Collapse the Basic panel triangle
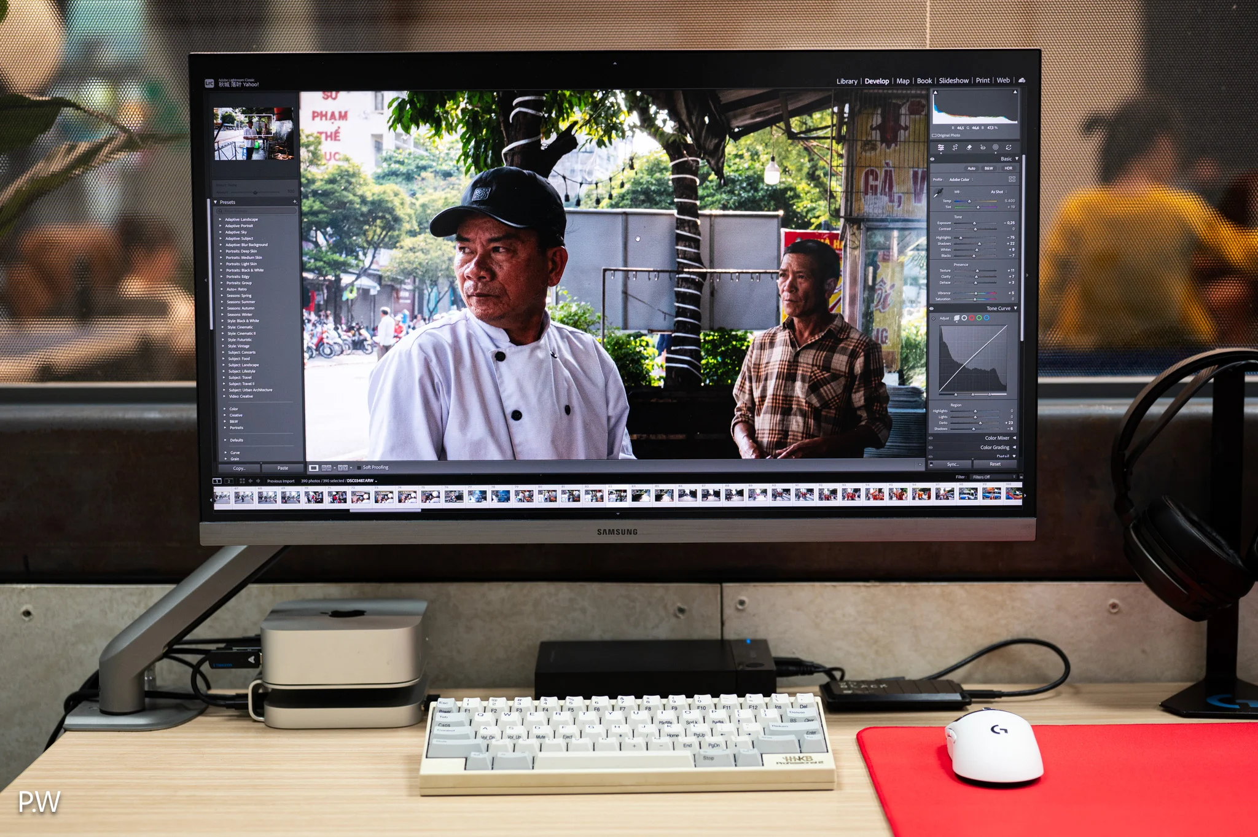Image resolution: width=1258 pixels, height=837 pixels. [x=1017, y=158]
